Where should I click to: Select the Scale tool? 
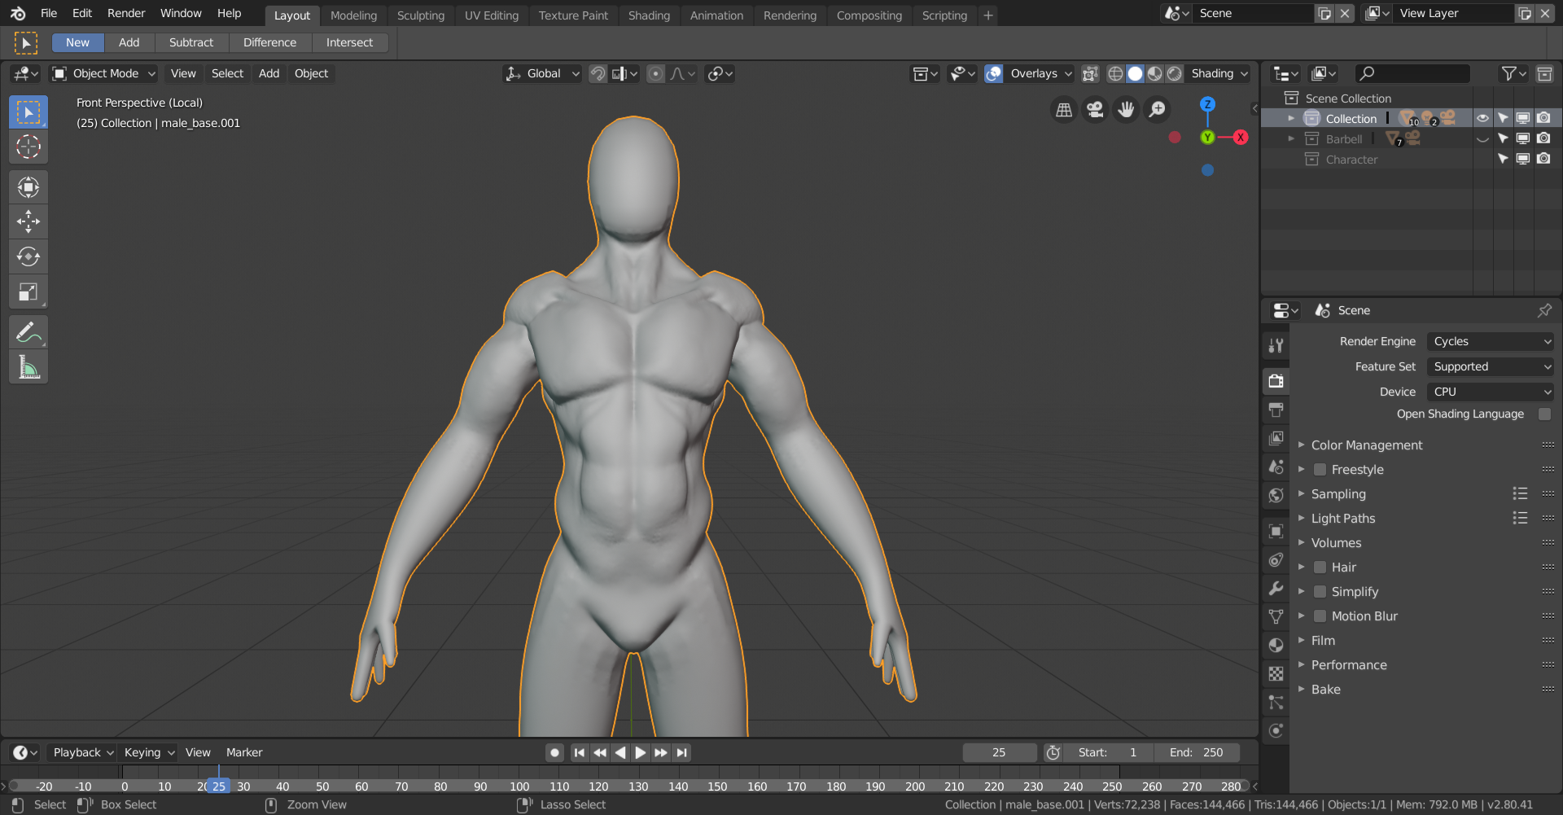coord(28,291)
